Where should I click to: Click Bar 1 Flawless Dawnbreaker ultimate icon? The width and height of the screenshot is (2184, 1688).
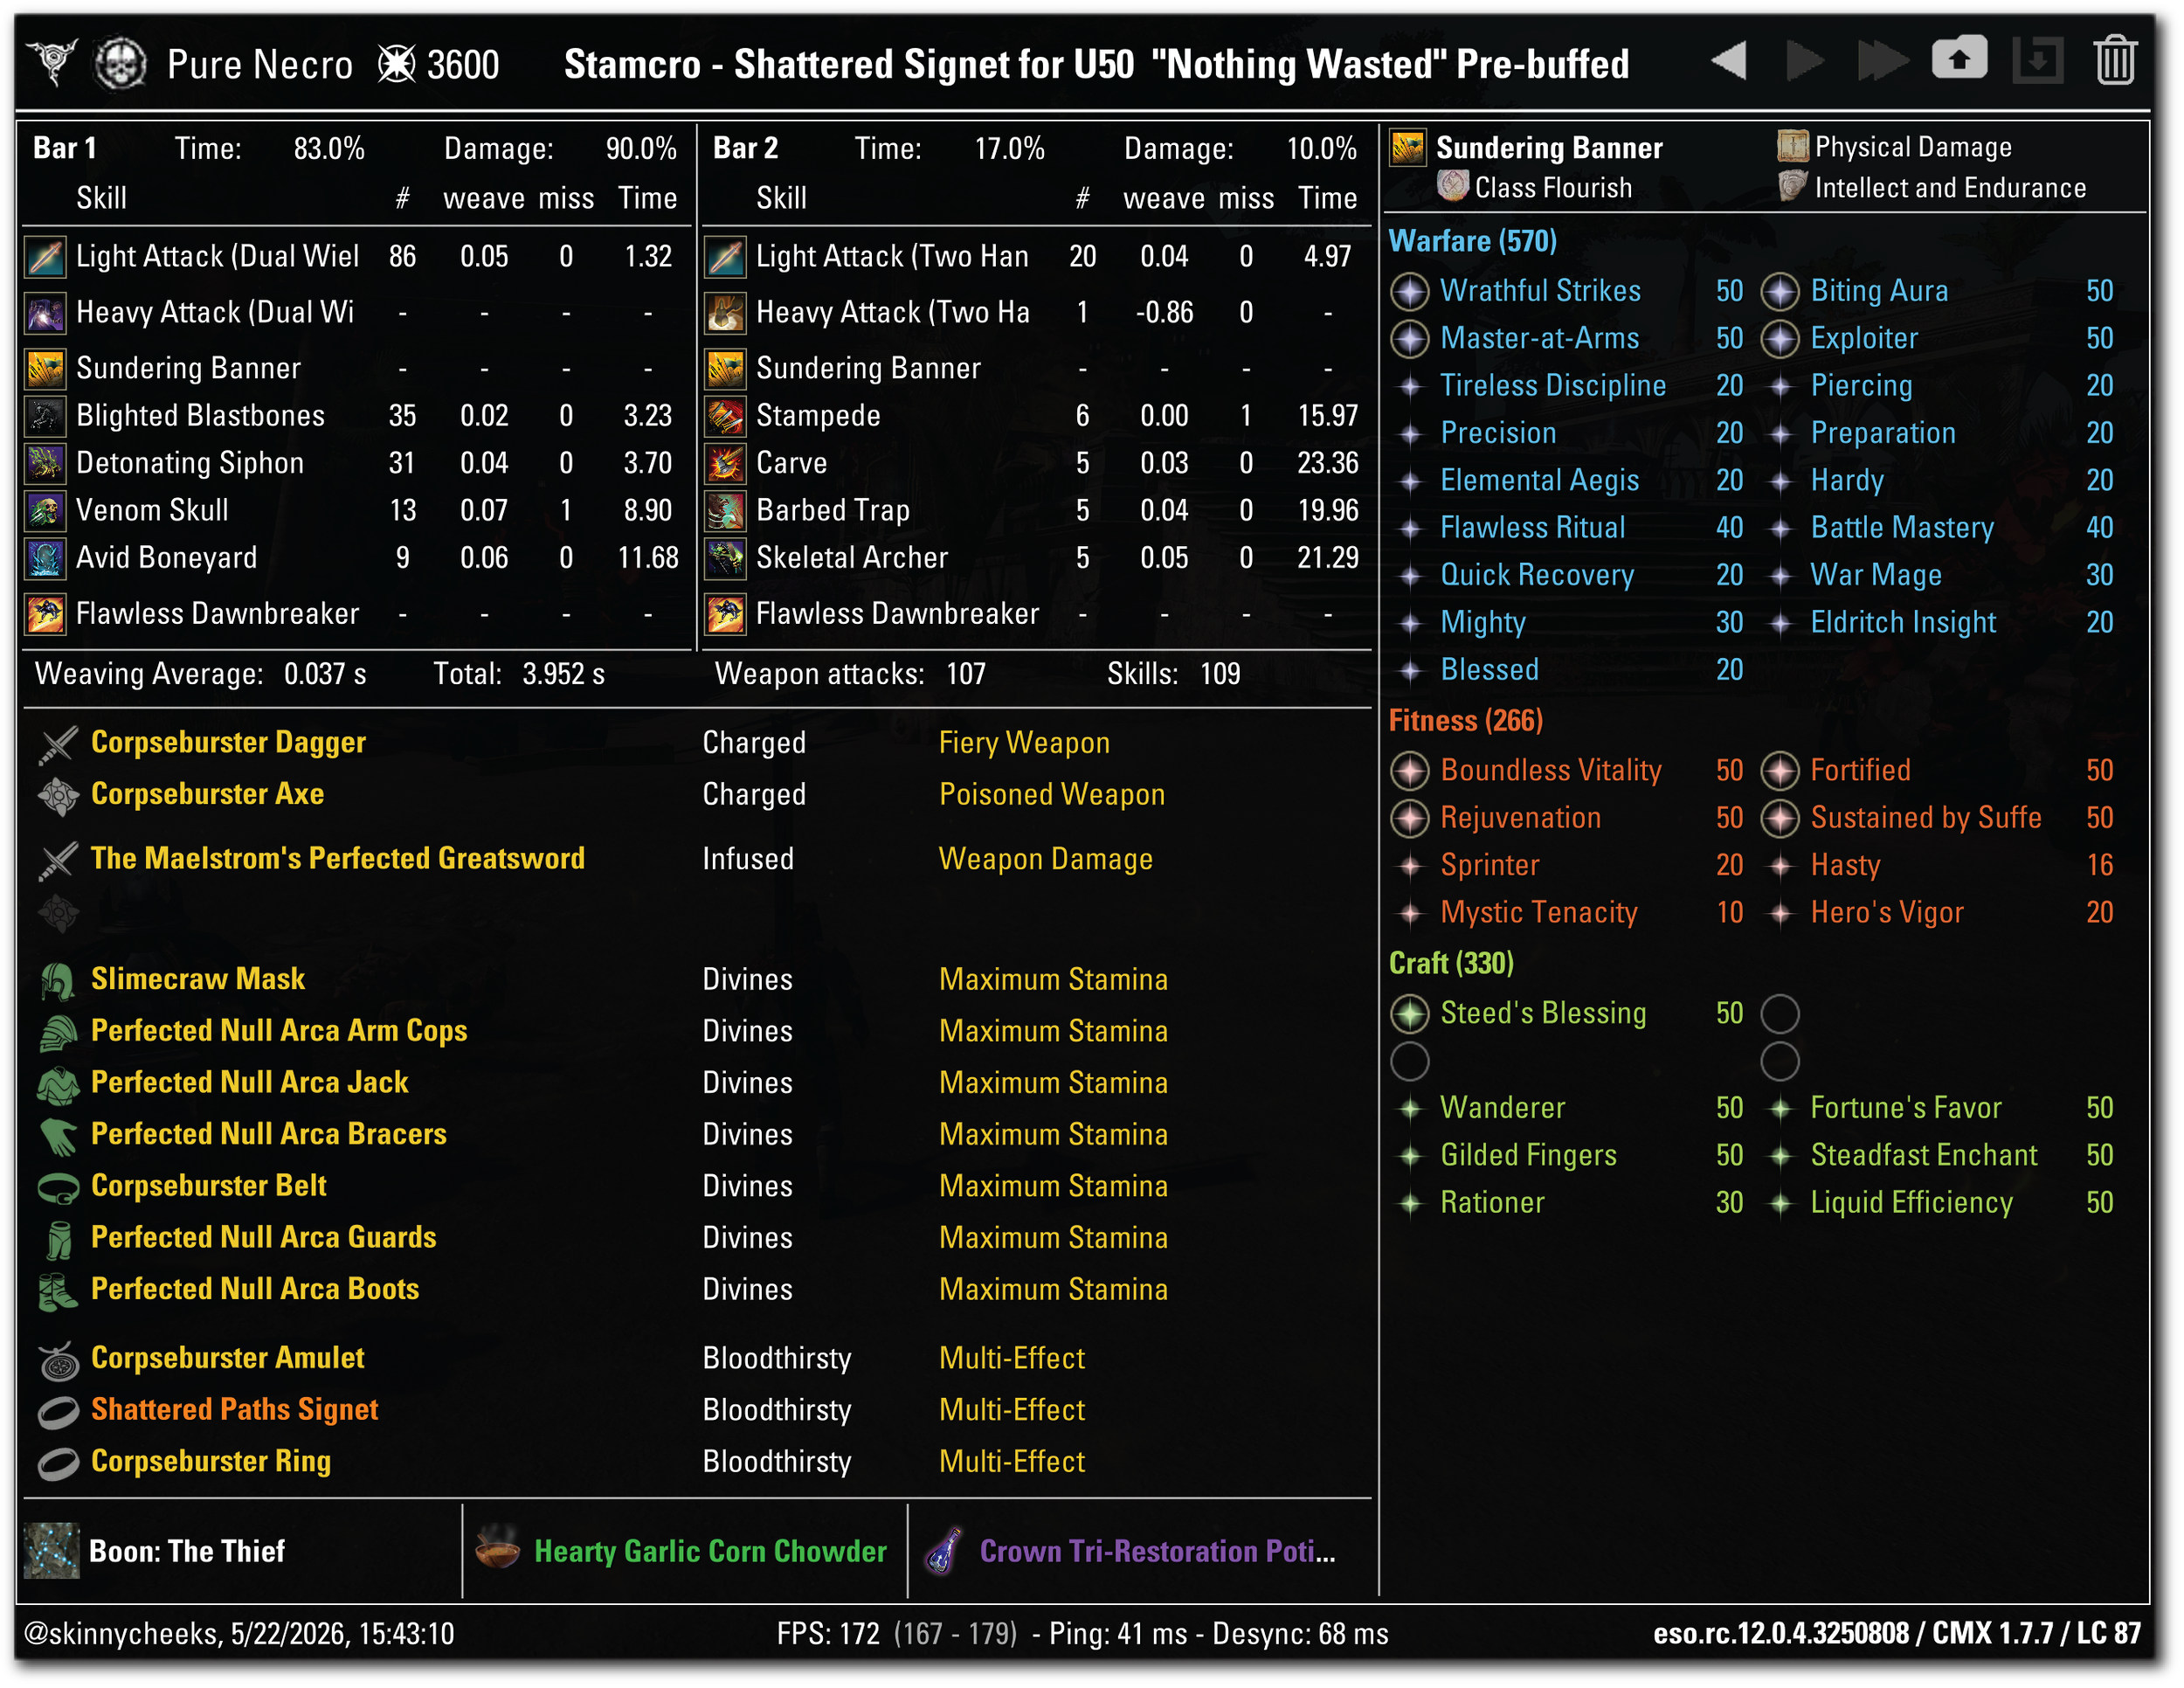pos(45,614)
